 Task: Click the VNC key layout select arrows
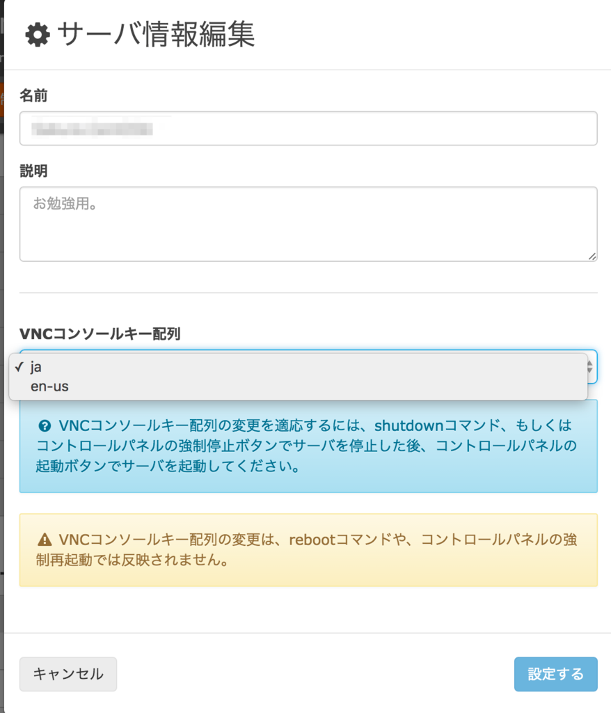(591, 366)
